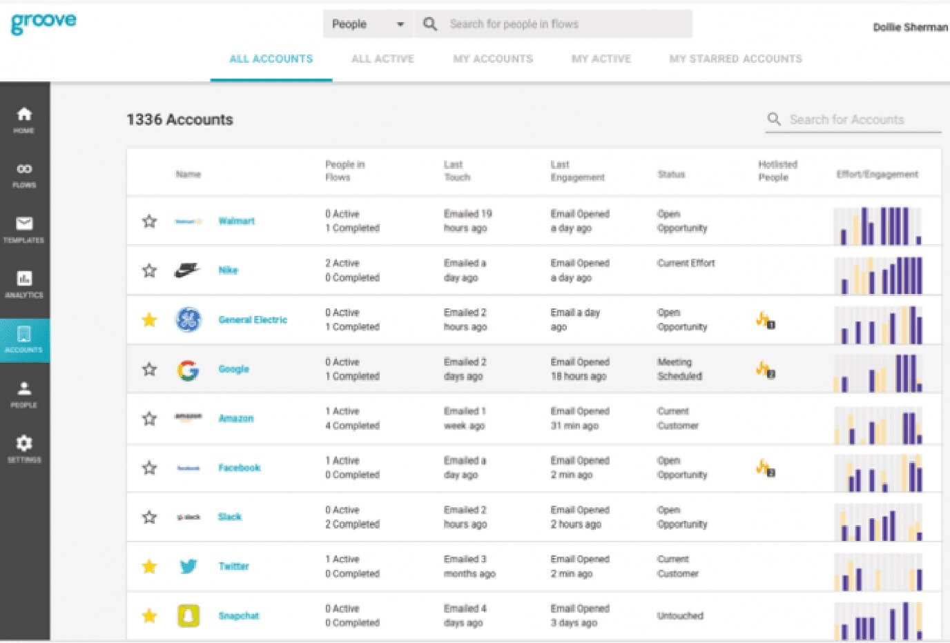Open the Dollie Sherman user menu
This screenshot has height=643, width=950.
(910, 28)
